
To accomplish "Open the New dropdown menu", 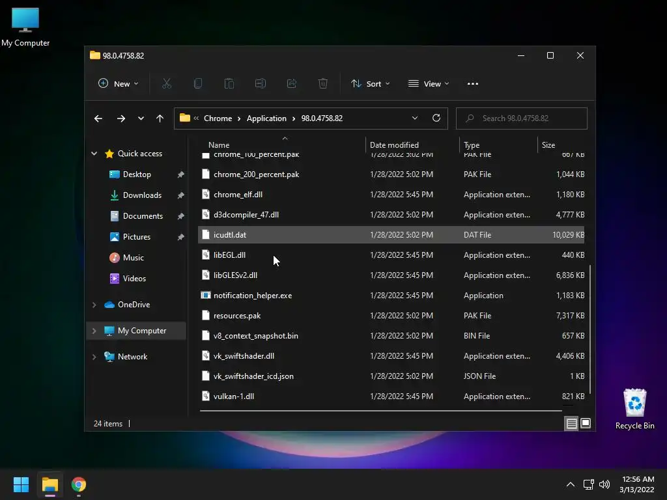I will point(119,84).
